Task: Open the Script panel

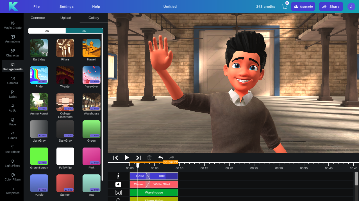Action: tap(12, 94)
